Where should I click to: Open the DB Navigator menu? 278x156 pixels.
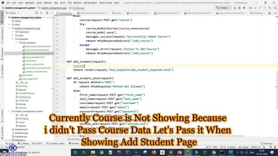(90, 3)
